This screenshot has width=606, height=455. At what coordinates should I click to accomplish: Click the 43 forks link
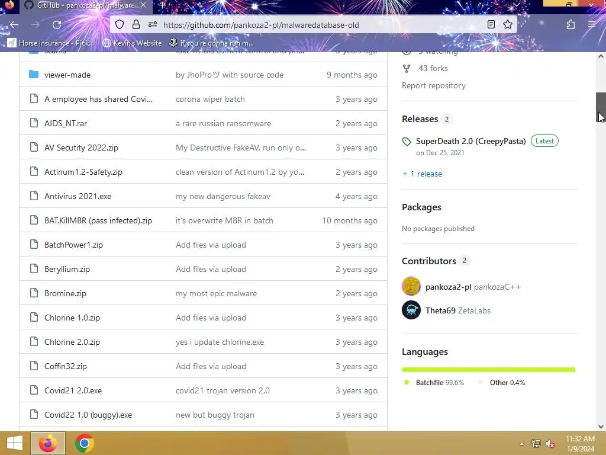coord(433,69)
